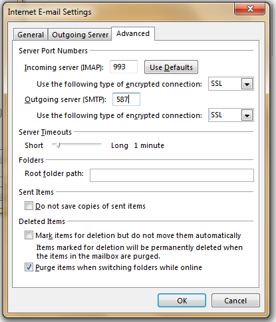Click the Incoming server IMAP port field
This screenshot has height=322, width=276.
tap(124, 67)
